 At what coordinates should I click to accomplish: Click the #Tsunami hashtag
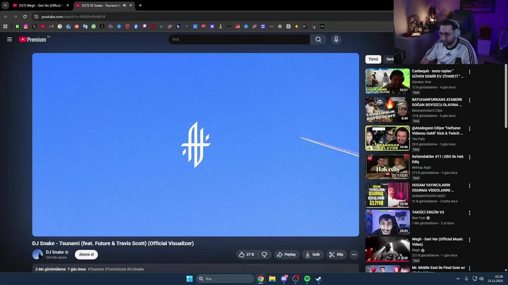point(96,269)
